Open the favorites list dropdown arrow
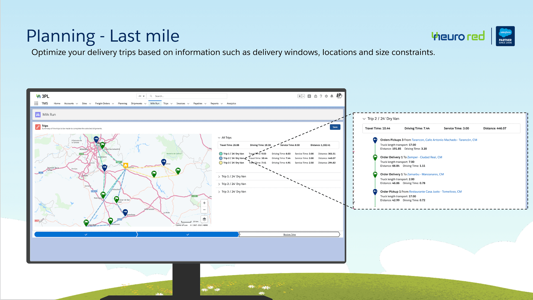Viewport: 533px width, 300px height. click(x=303, y=96)
